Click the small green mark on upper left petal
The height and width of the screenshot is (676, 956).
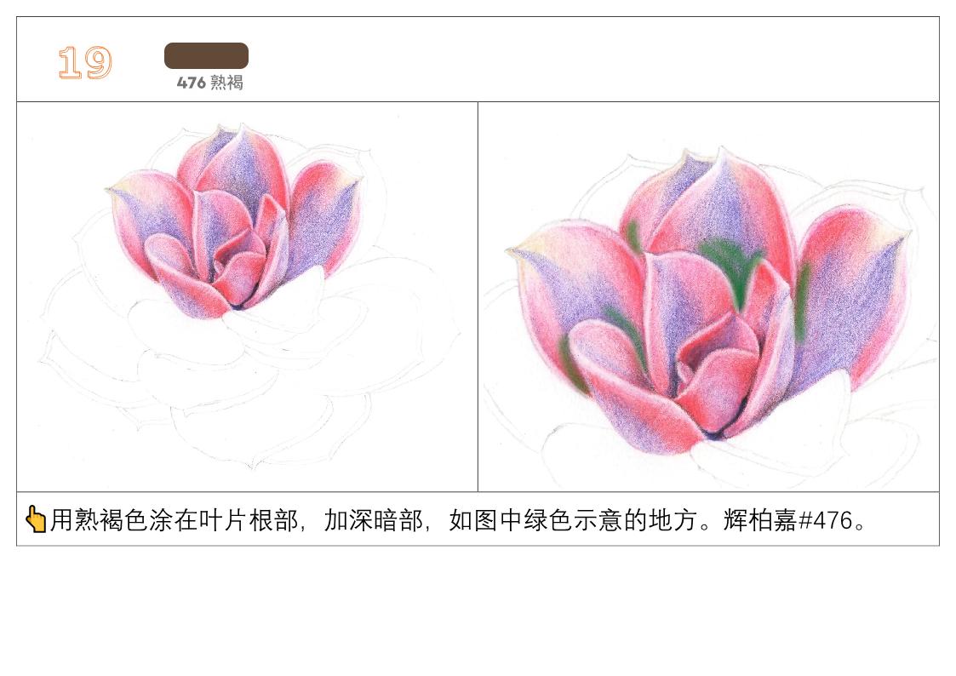tap(633, 236)
